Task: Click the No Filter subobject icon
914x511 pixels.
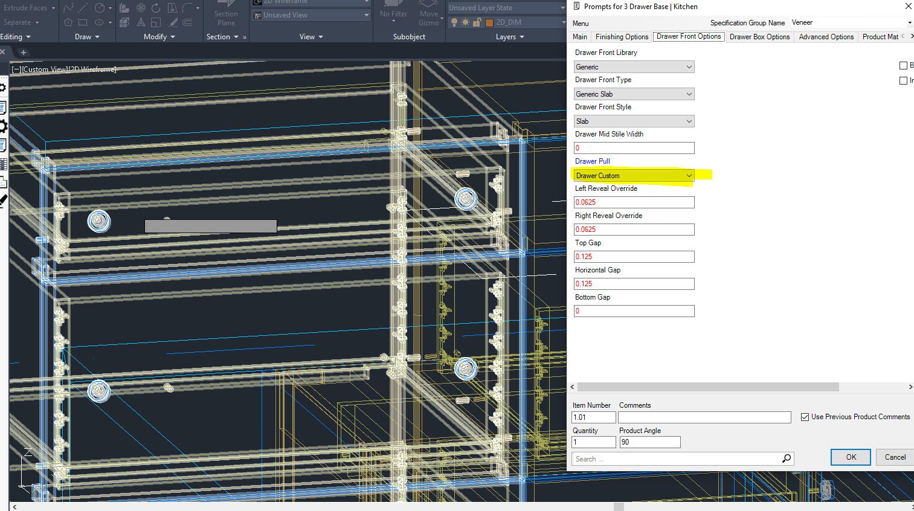Action: point(393,13)
